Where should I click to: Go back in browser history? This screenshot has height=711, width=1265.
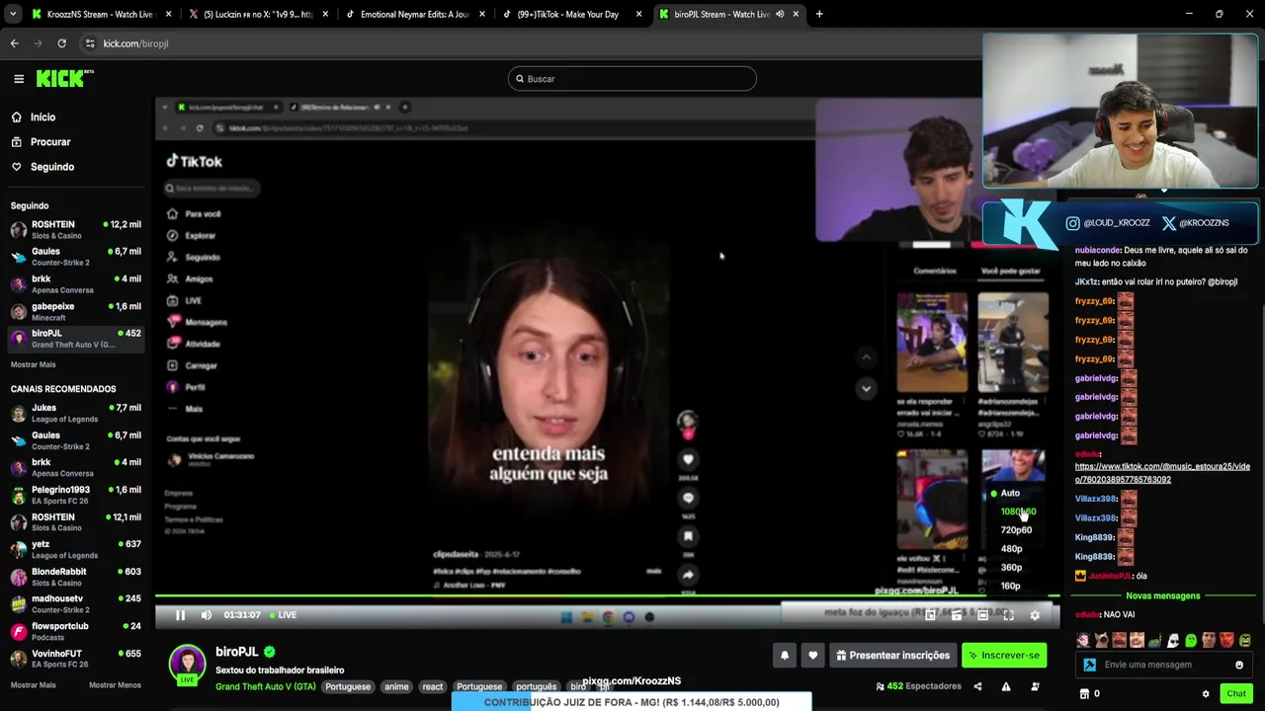[x=14, y=43]
